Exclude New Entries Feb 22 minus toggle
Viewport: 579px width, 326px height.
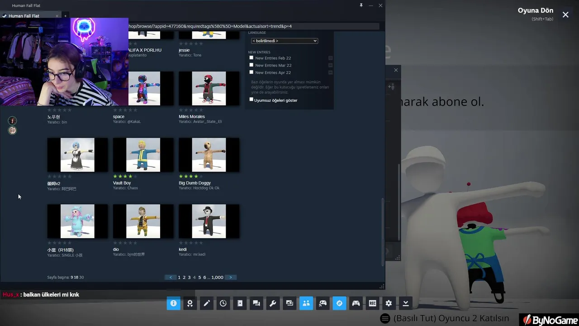(x=331, y=58)
